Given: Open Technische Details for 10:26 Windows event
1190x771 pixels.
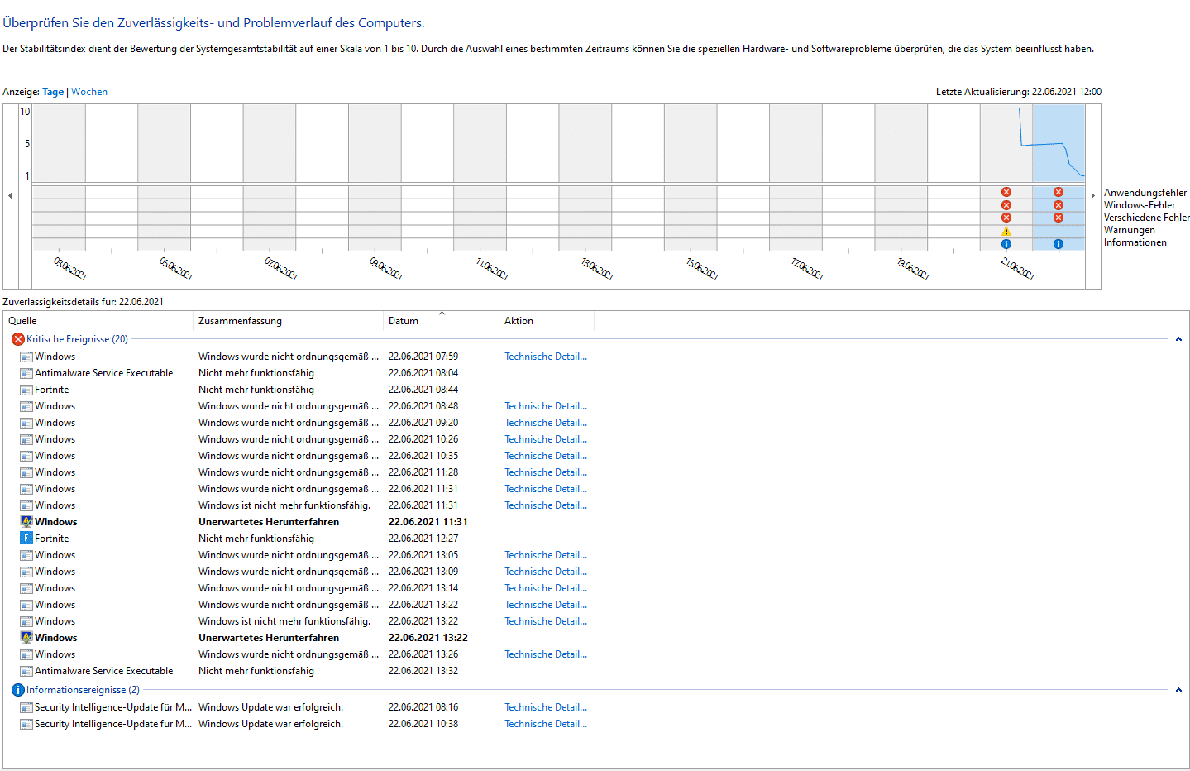Looking at the screenshot, I should coord(546,439).
